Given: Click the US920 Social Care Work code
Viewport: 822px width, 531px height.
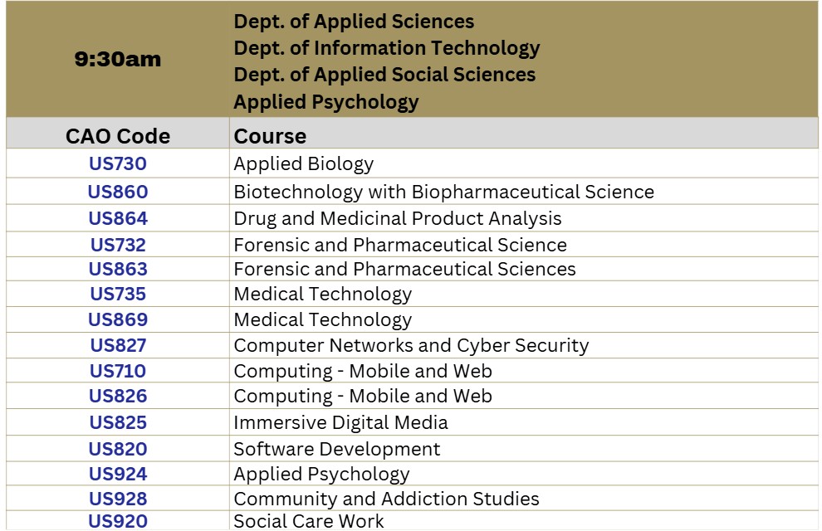Looking at the screenshot, I should tap(118, 522).
